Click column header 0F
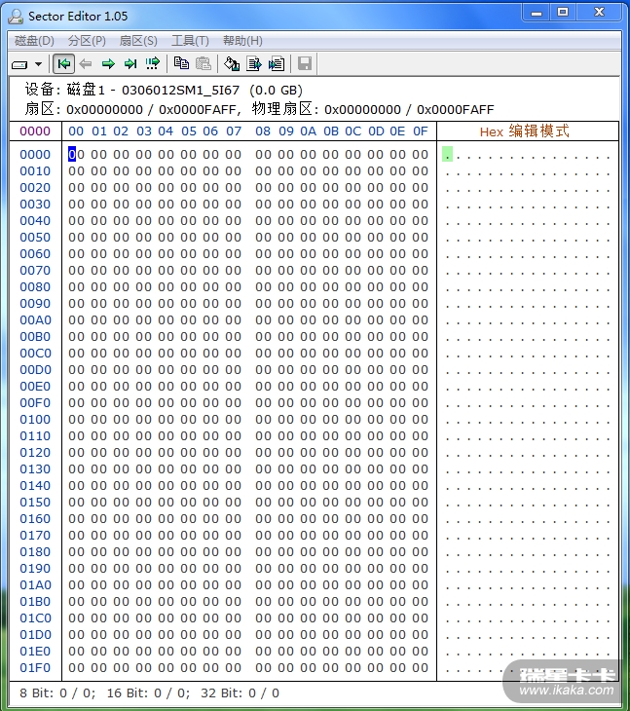The image size is (630, 711). tap(420, 131)
